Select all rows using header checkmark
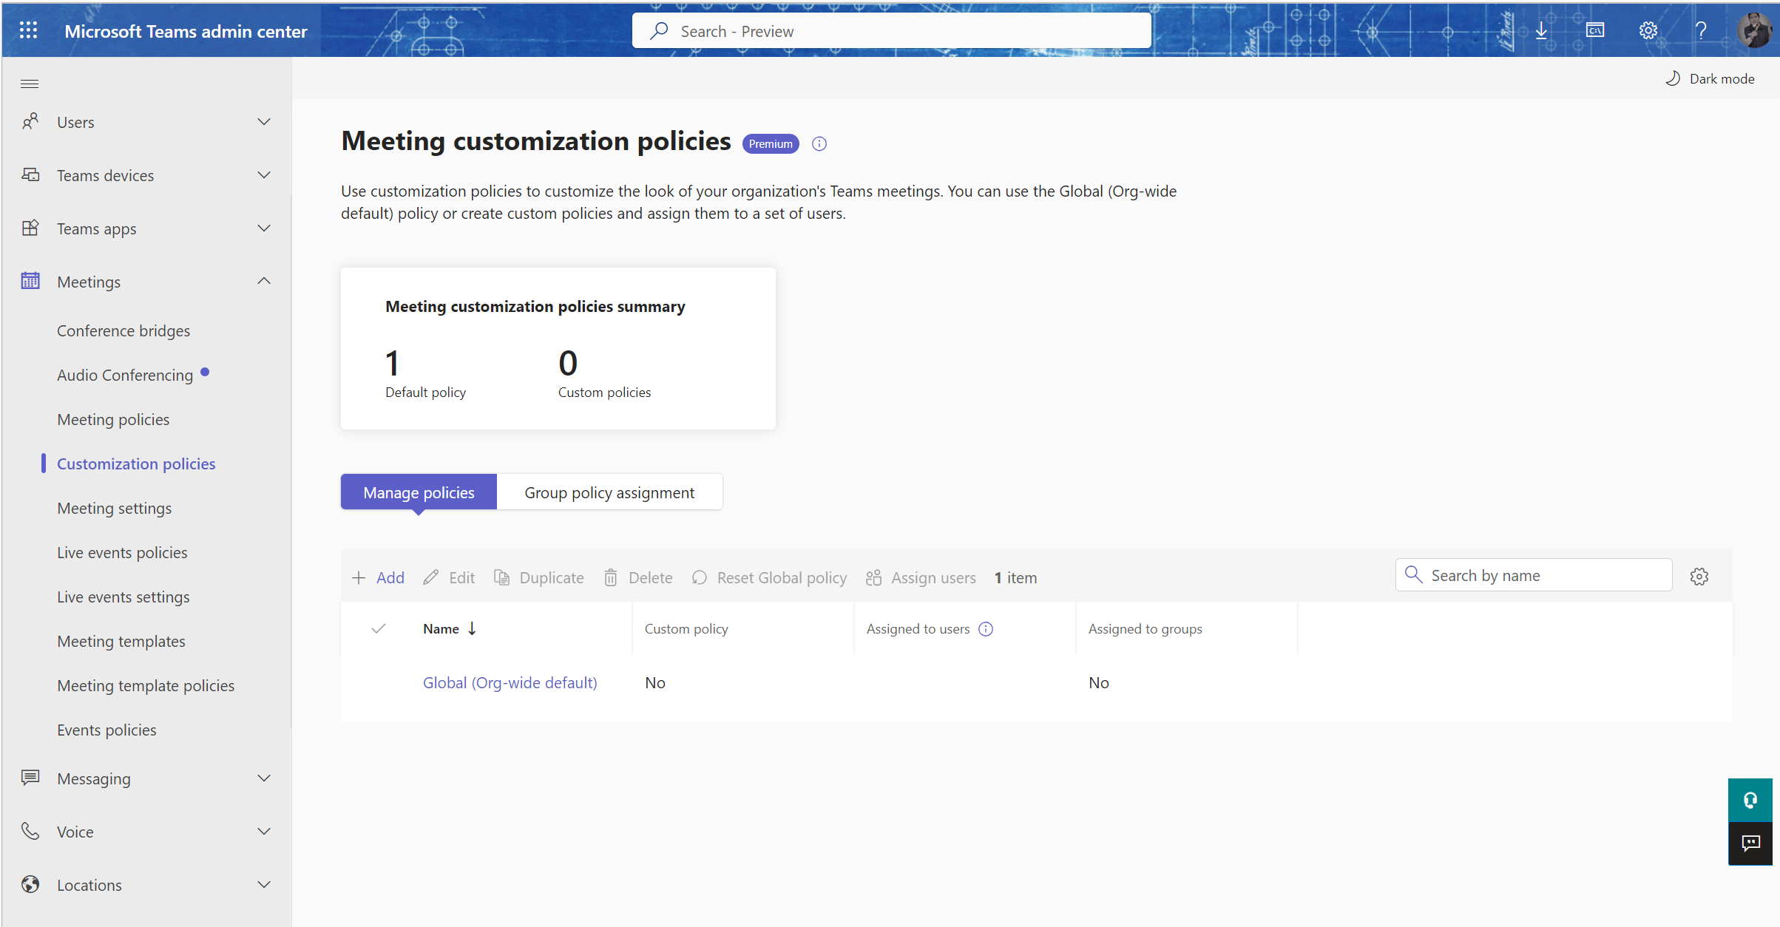 tap(379, 629)
